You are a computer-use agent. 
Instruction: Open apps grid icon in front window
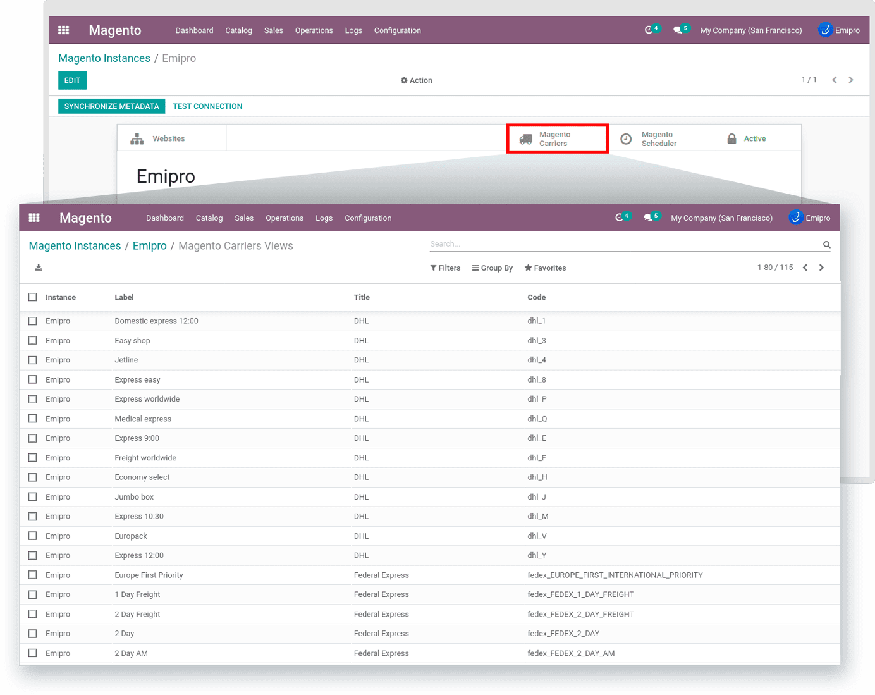34,218
